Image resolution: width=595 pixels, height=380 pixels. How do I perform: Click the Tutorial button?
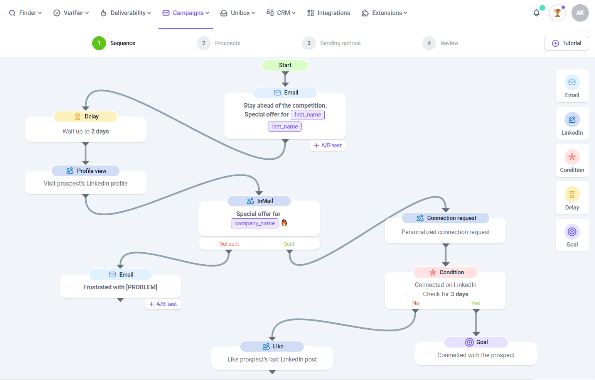point(566,43)
